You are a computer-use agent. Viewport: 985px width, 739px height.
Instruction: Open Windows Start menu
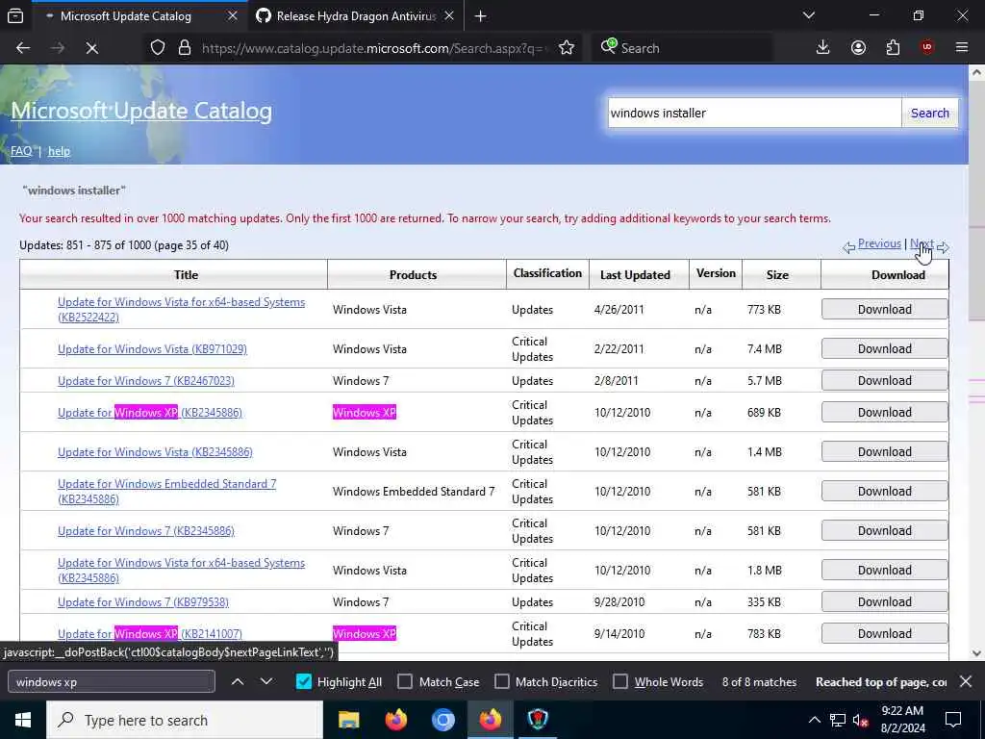click(x=23, y=720)
